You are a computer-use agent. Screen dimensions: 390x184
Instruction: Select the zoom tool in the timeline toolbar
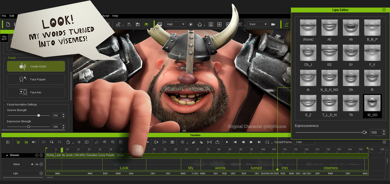tap(183, 142)
